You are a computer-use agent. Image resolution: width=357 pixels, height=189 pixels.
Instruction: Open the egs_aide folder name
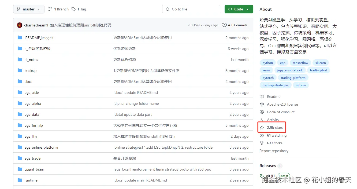(x=32, y=92)
